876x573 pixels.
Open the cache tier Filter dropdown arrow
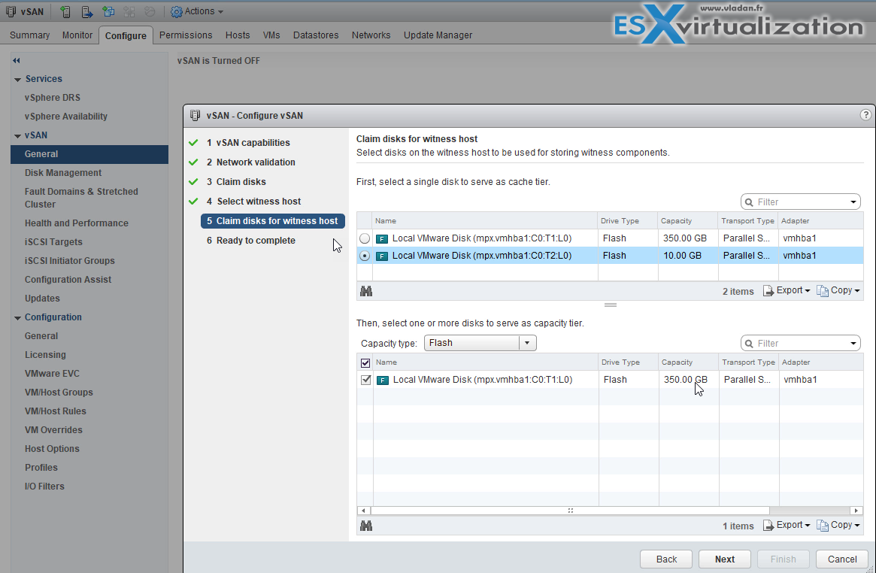pos(853,202)
